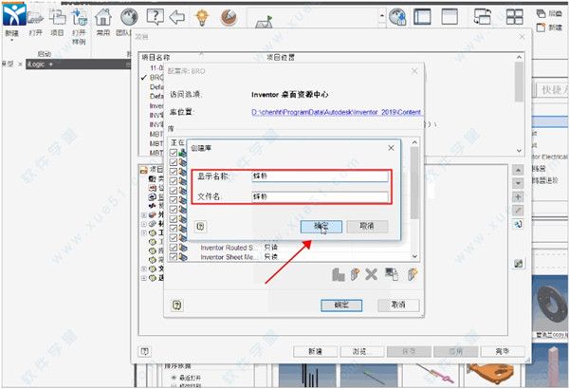The image size is (569, 389).
Task: Click the 常用 home icon
Action: click(x=103, y=17)
